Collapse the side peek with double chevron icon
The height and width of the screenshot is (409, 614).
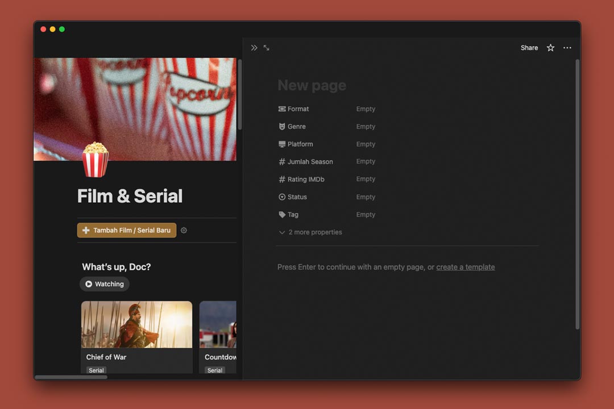[x=254, y=48]
